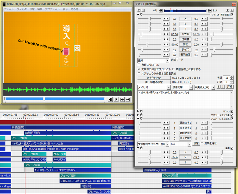Decrease left 座標 Y value -74.0 with left arrow
Image resolution: width=238 pixels, height=194 pixels.
click(165, 157)
